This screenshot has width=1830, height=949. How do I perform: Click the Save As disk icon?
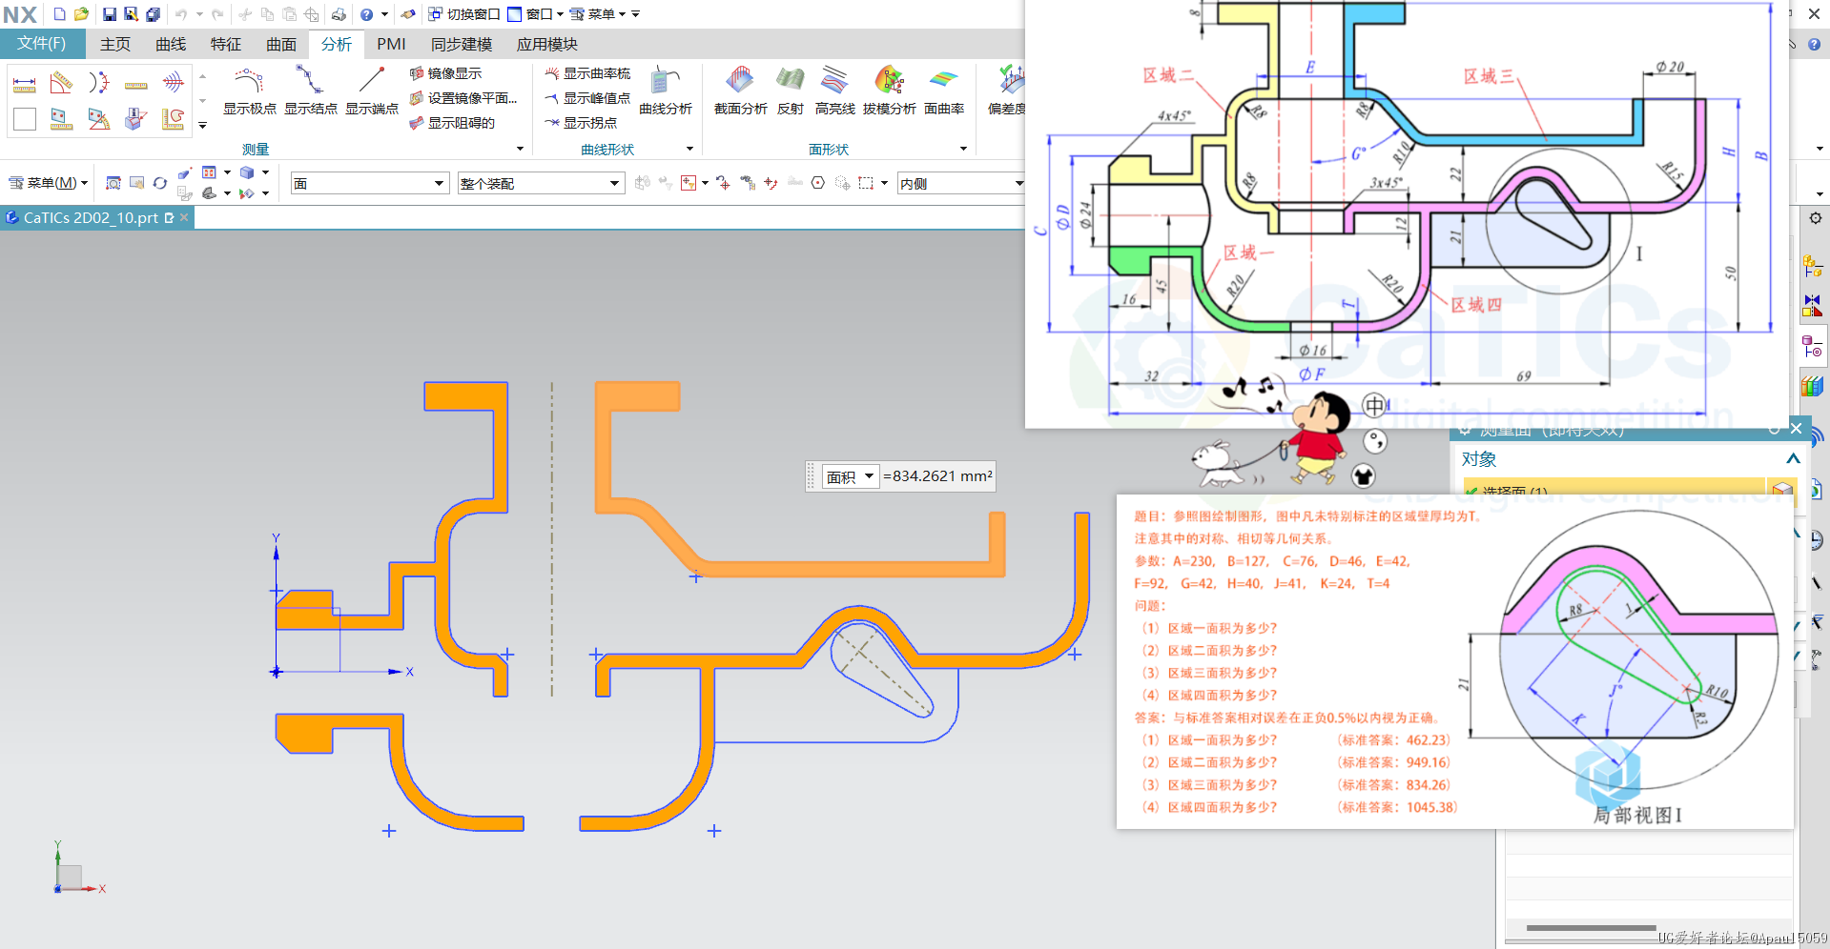131,14
